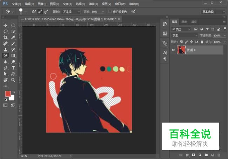
Task: Select the Elliptical Marquee tool
Action: [x=13, y=26]
